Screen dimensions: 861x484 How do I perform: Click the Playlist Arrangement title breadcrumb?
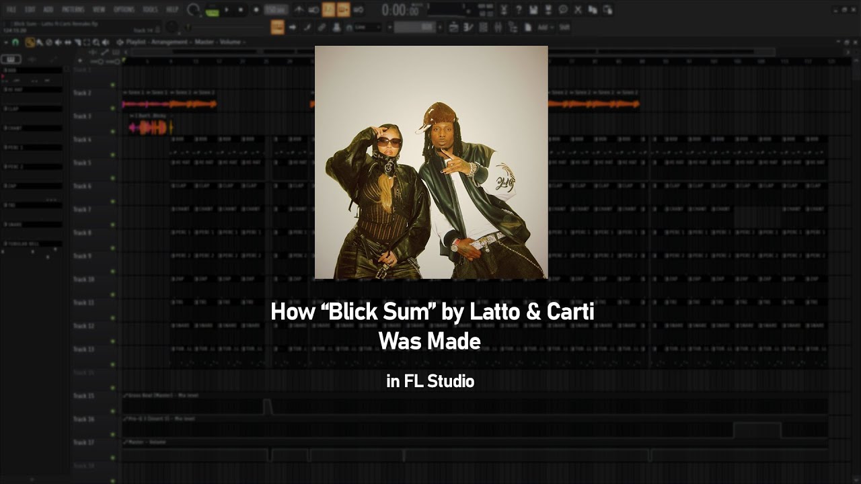point(185,42)
